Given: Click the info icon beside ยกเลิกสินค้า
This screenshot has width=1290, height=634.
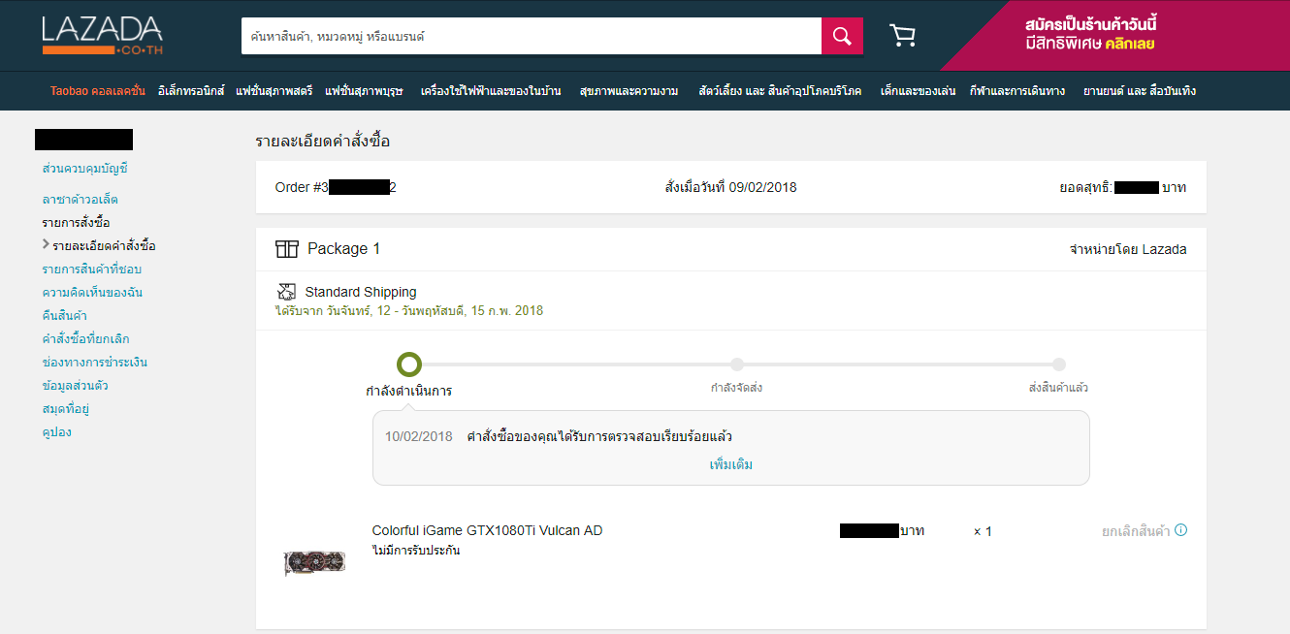Looking at the screenshot, I should [x=1180, y=530].
